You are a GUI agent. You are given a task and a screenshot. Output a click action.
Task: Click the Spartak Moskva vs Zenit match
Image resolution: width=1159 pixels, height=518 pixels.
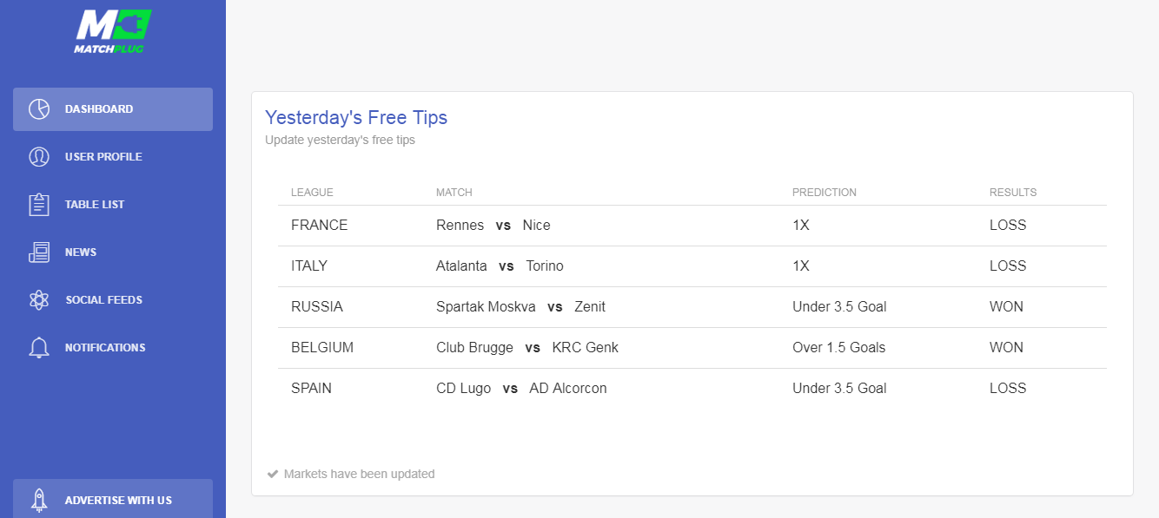coord(520,307)
